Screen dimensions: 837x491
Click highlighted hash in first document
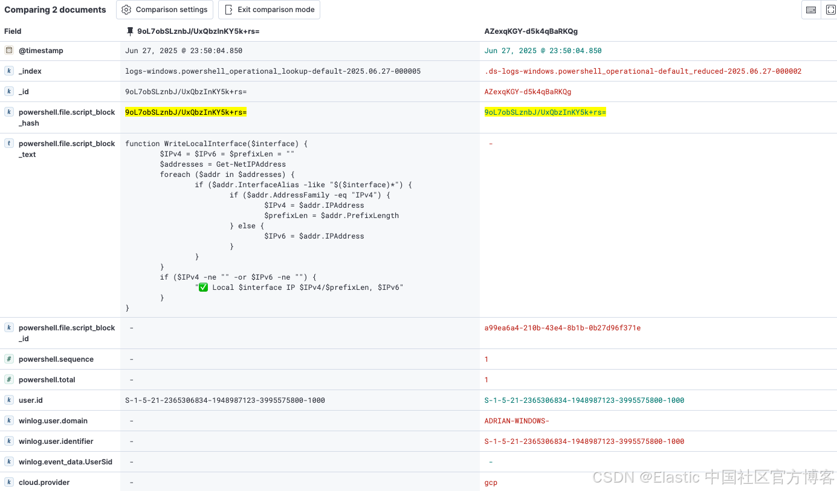click(186, 112)
